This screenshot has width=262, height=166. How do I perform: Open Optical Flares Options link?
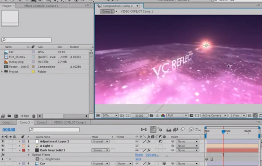point(152,155)
